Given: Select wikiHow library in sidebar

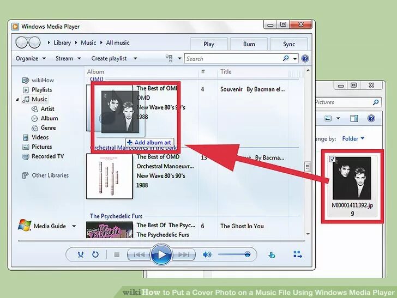Looking at the screenshot, I should point(38,80).
